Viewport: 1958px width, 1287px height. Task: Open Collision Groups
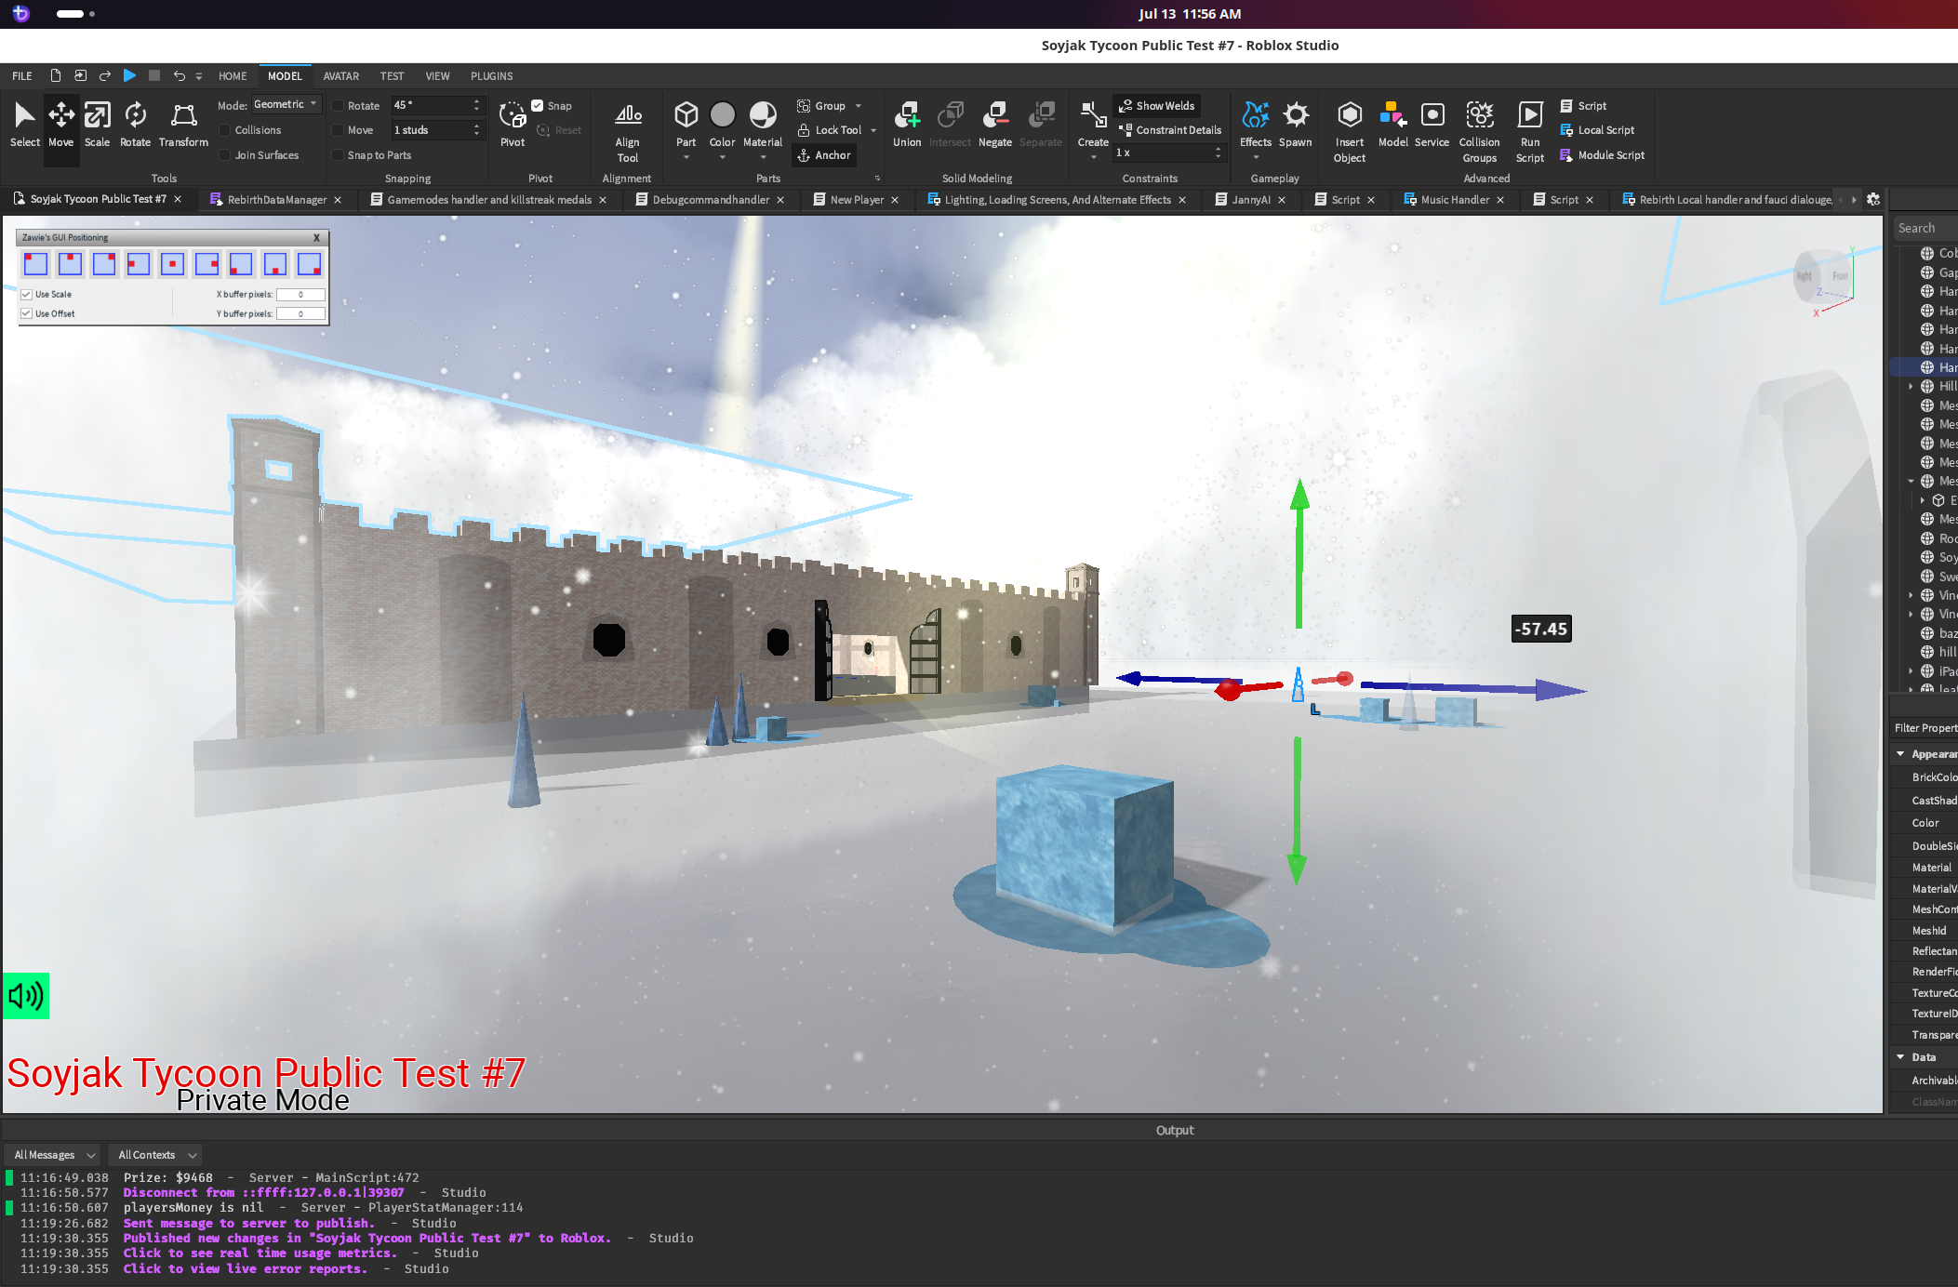[x=1480, y=132]
